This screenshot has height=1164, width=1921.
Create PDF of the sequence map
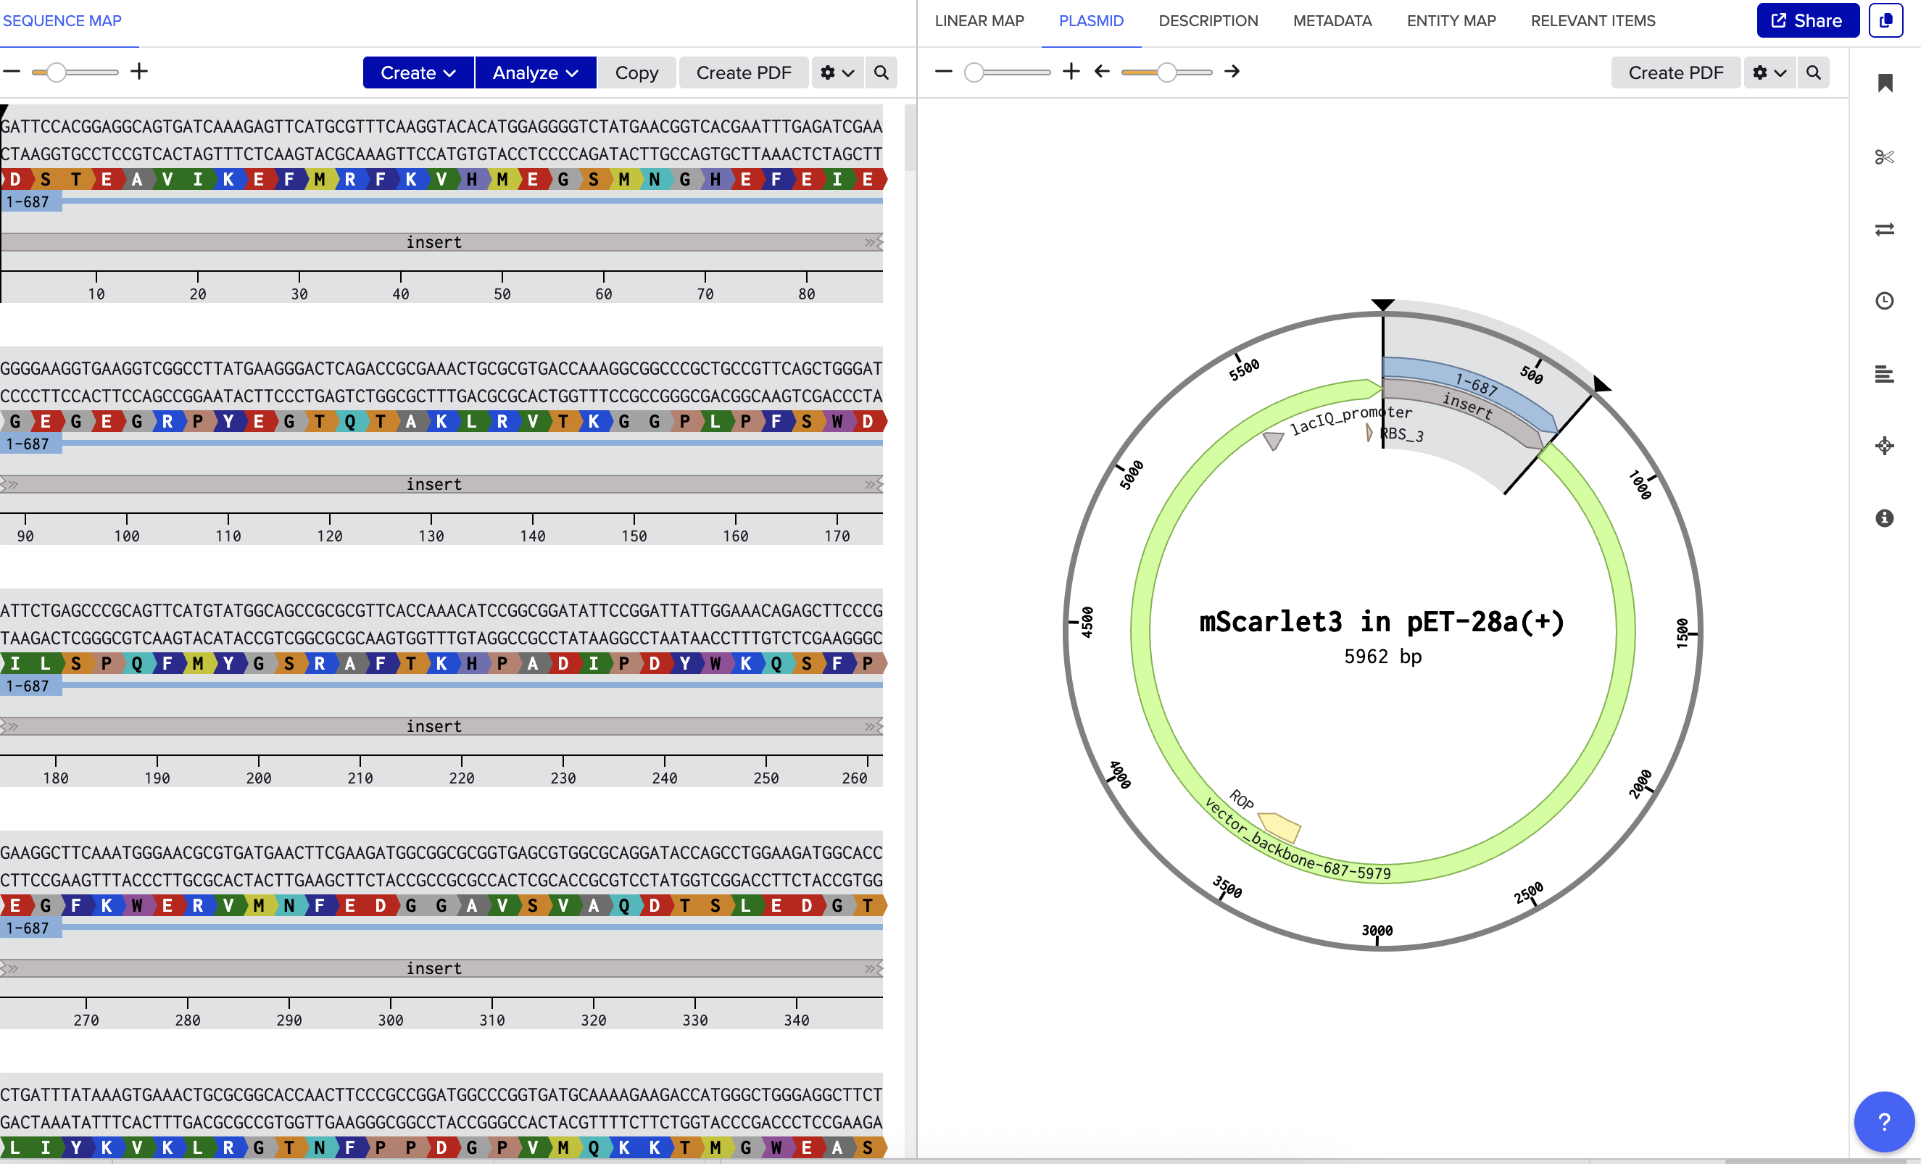click(743, 72)
